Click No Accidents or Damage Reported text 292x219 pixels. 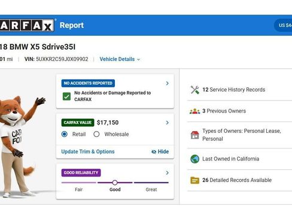tap(112, 96)
